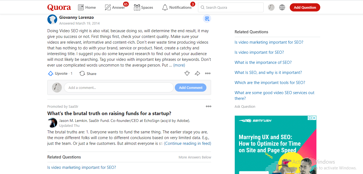Click the Quora logo
This screenshot has width=363, height=174.
[x=59, y=7]
